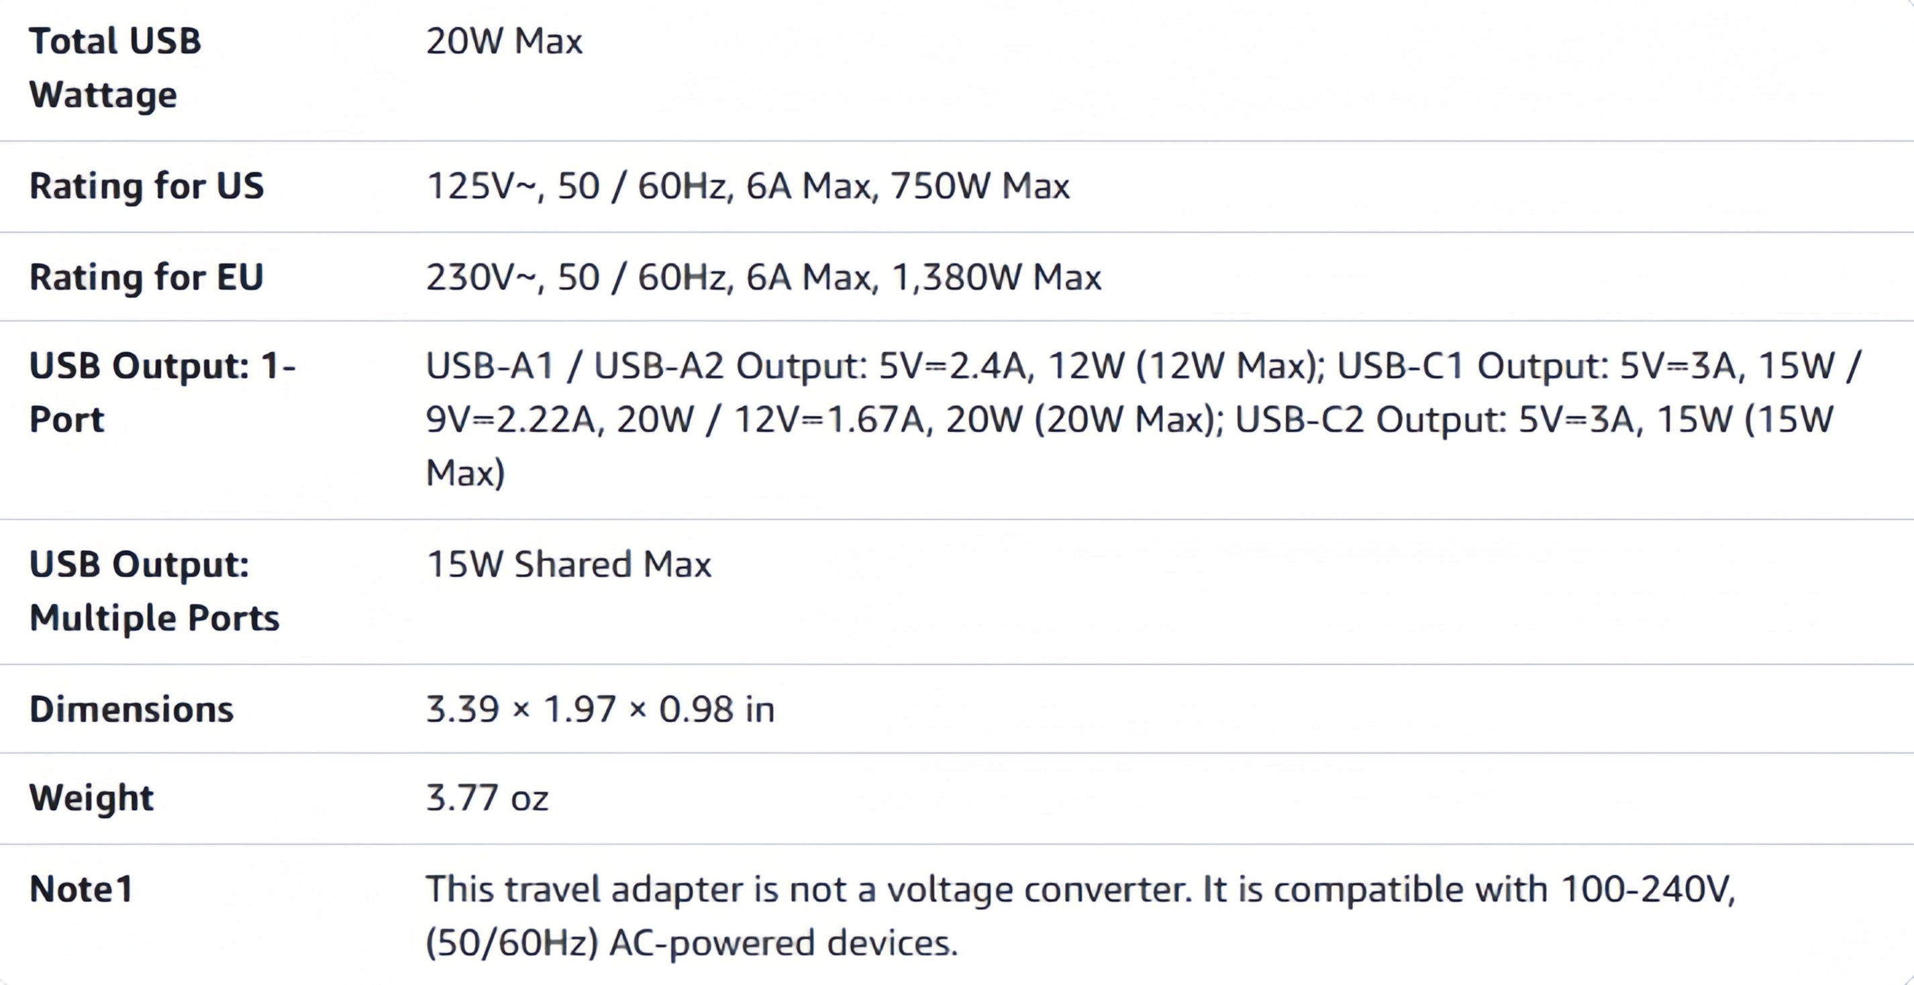Click the 1,380W Max text

(x=996, y=277)
